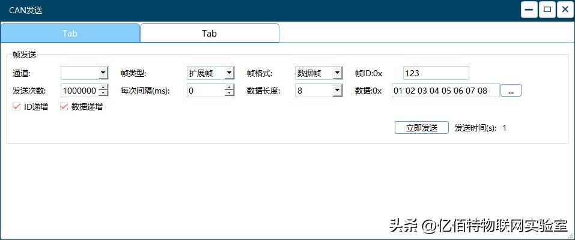
Task: Click the 立即发送 send button
Action: (422, 128)
